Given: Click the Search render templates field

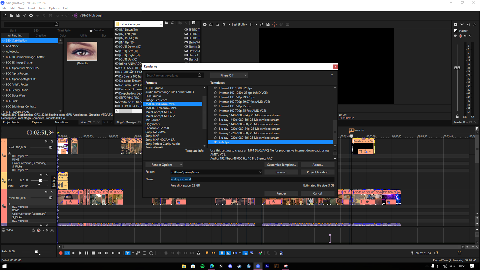Looking at the screenshot, I should pyautogui.click(x=174, y=75).
